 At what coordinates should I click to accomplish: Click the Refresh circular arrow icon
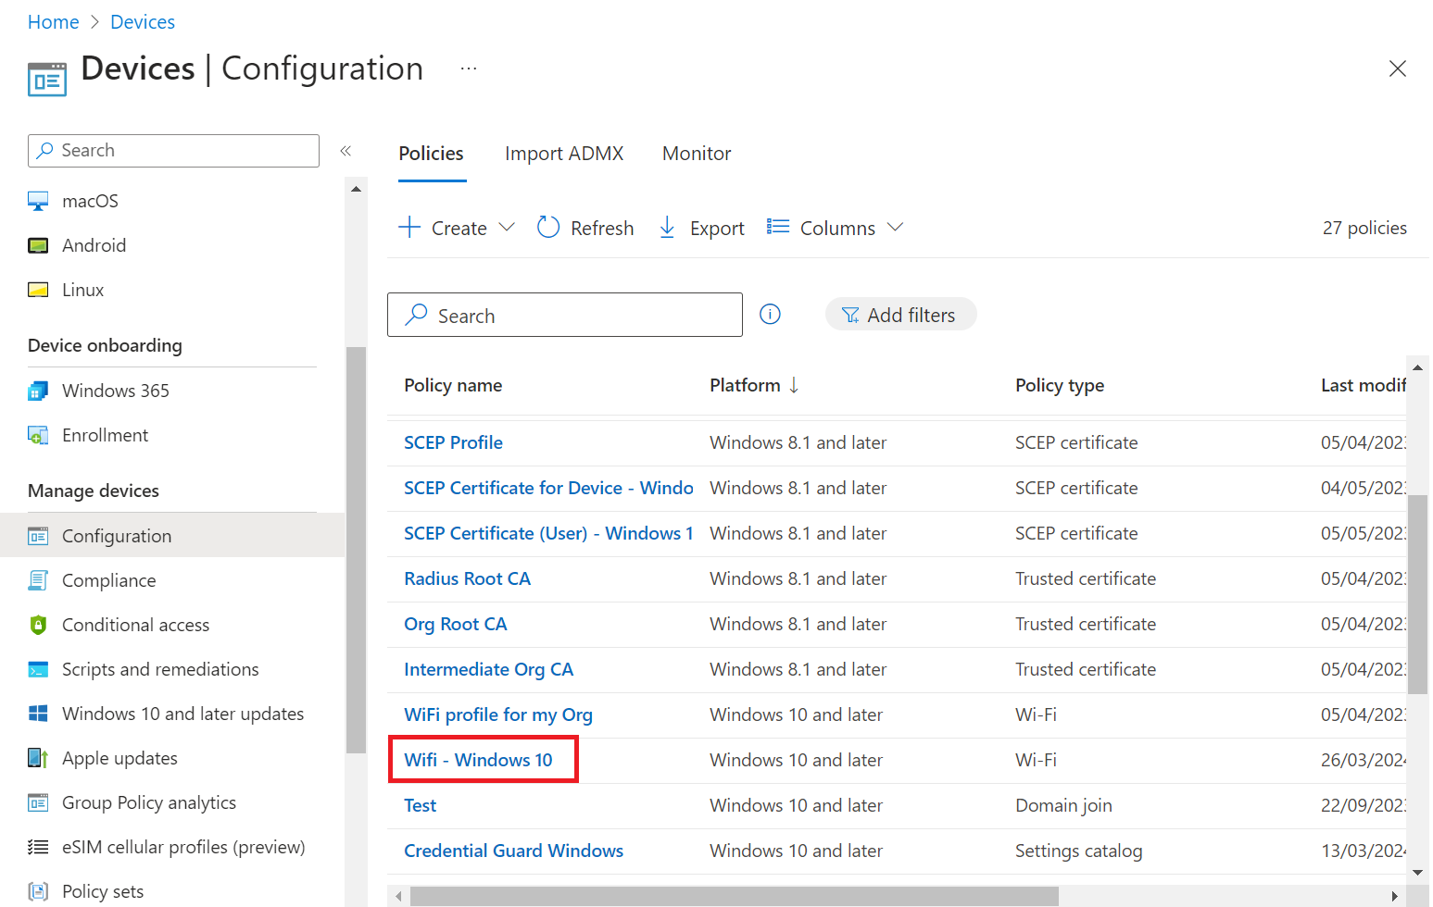click(x=548, y=228)
